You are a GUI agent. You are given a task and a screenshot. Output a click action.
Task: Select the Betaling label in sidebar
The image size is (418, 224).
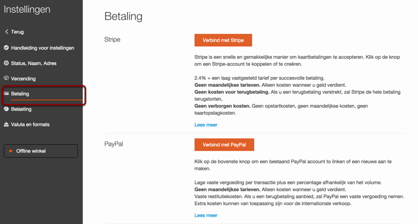coord(20,93)
